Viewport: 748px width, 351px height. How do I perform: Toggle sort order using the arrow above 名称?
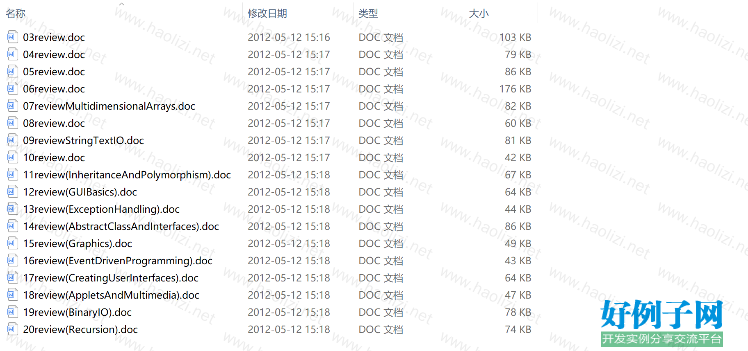click(x=121, y=4)
